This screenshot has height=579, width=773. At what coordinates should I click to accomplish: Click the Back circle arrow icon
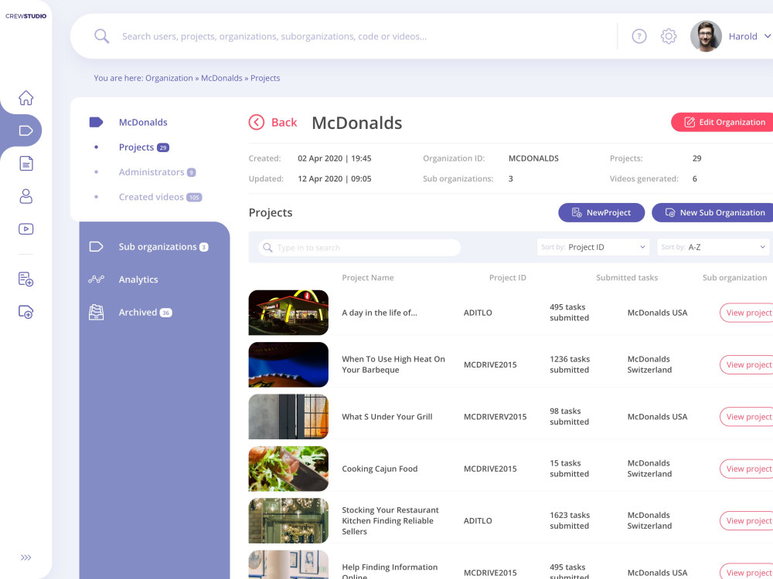[x=257, y=122]
